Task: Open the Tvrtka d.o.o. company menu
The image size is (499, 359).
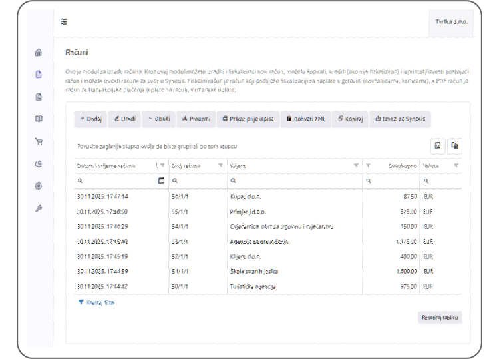Action: click(x=451, y=21)
